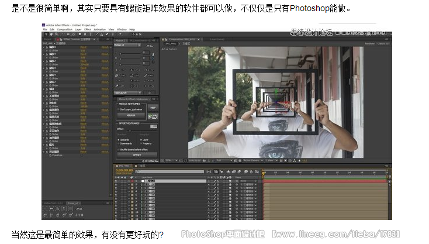Click the timeline layer search field

point(170,171)
